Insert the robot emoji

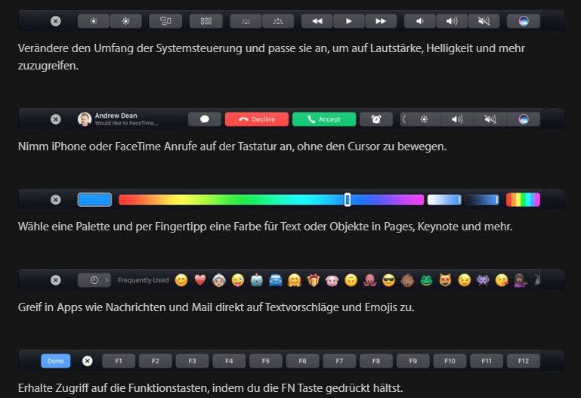[x=257, y=281]
